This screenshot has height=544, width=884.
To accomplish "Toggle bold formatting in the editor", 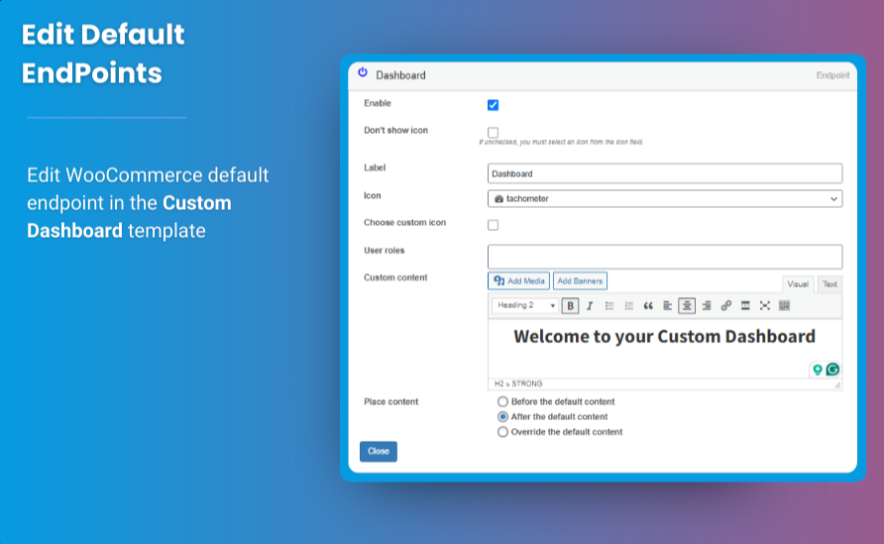I will click(571, 306).
